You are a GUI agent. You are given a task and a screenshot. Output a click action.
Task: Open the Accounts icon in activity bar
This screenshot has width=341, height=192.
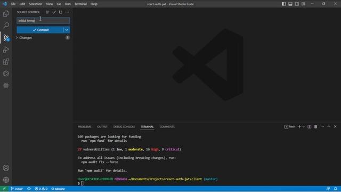[x=6, y=168]
